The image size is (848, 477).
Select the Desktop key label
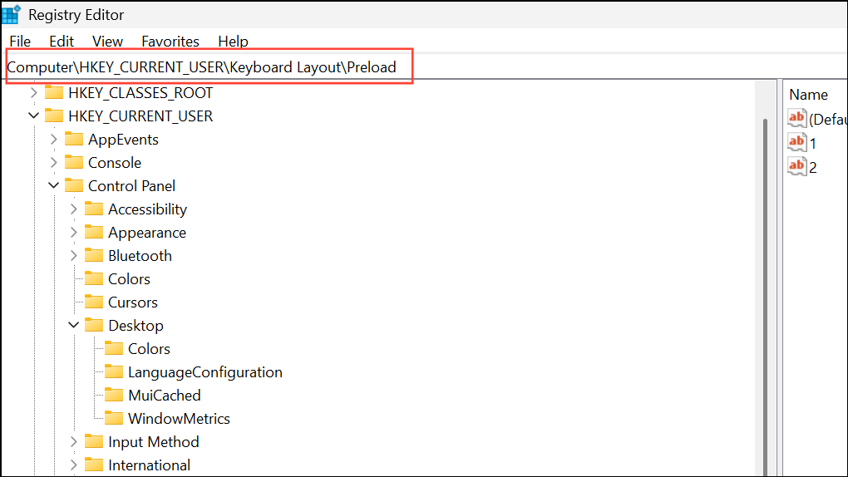136,326
